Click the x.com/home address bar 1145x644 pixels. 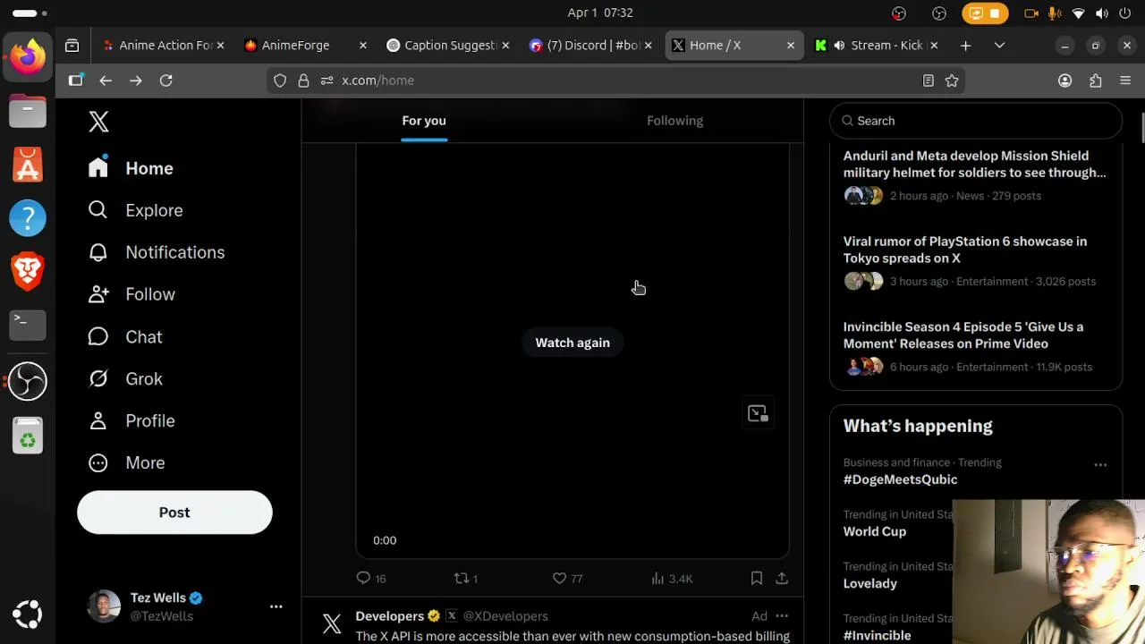(617, 80)
